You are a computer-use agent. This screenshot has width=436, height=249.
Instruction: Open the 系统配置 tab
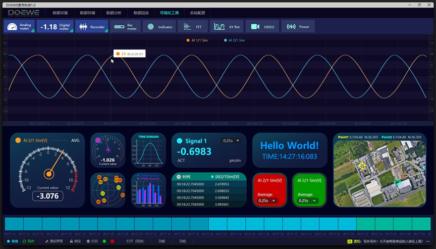[197, 13]
